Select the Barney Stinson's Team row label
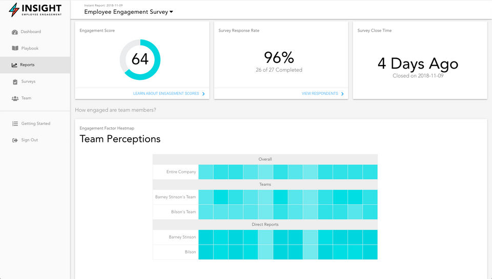492x279 pixels. 175,197
